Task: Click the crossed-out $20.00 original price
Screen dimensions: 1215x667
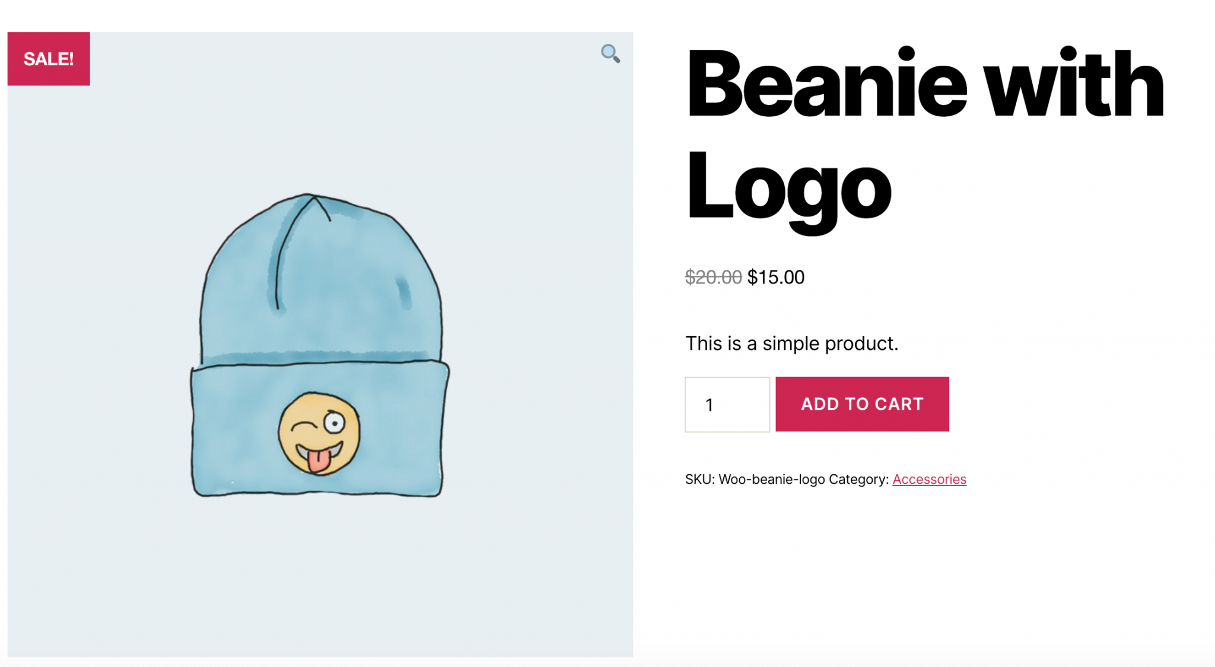Action: (x=713, y=277)
